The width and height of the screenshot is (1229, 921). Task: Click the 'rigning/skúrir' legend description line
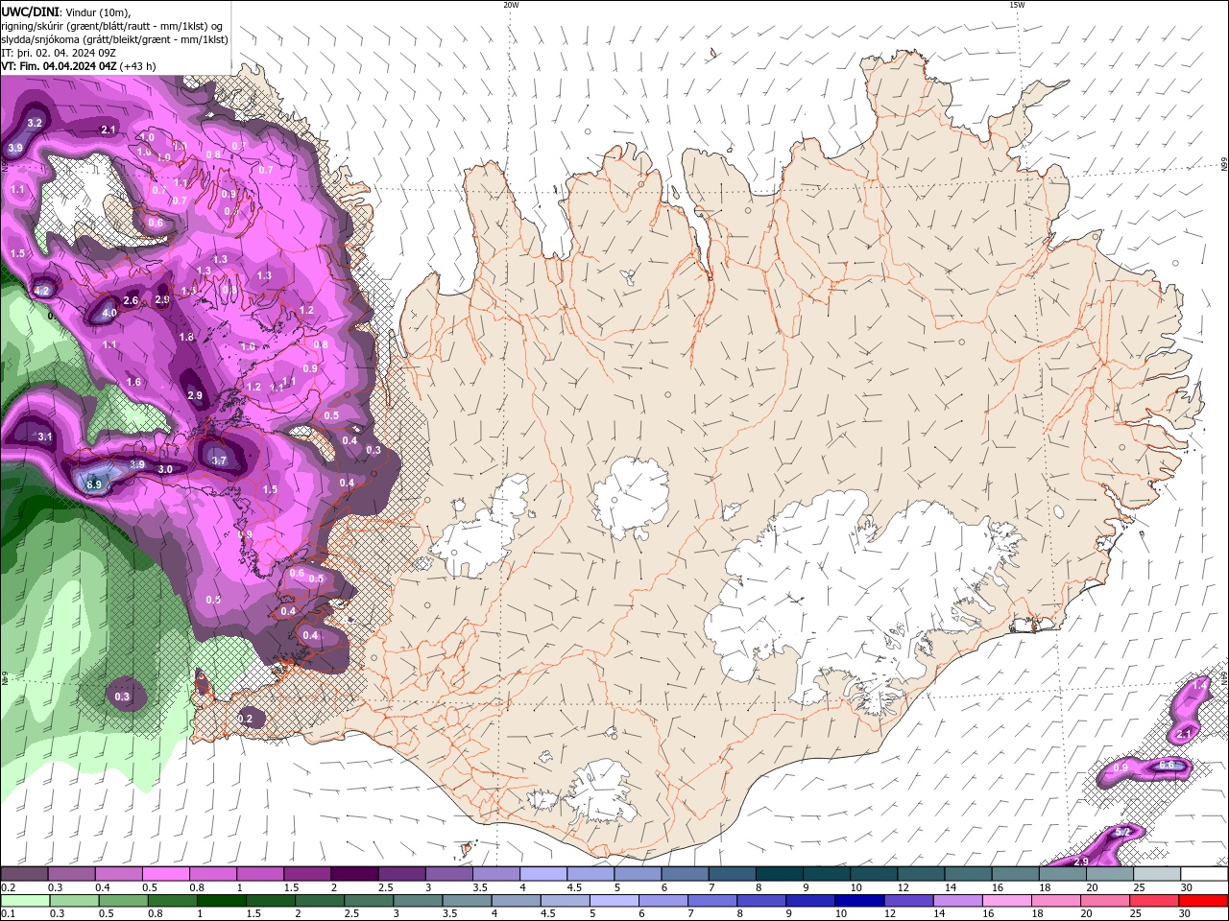tap(112, 26)
